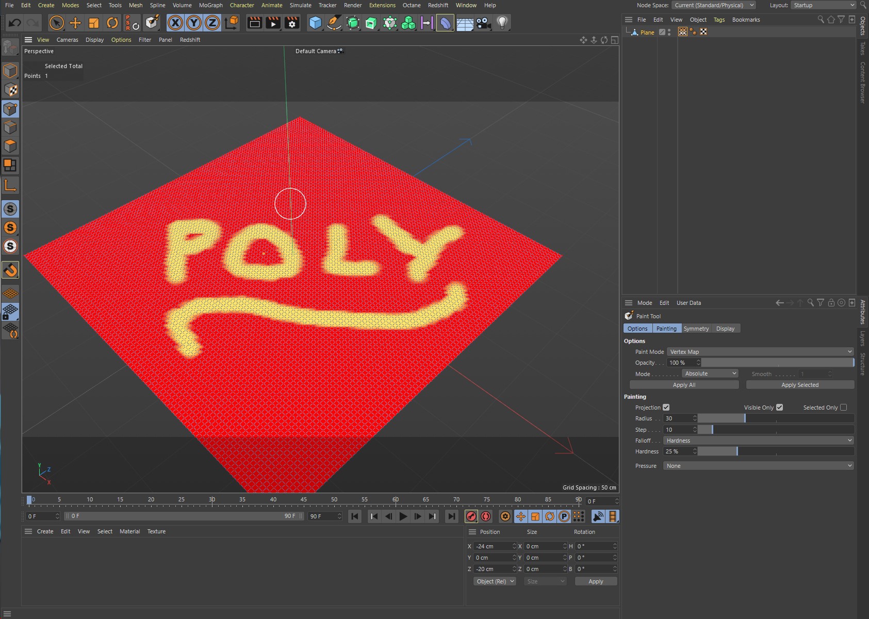This screenshot has height=619, width=869.
Task: Open the viewport Cameras menu
Action: click(x=67, y=40)
